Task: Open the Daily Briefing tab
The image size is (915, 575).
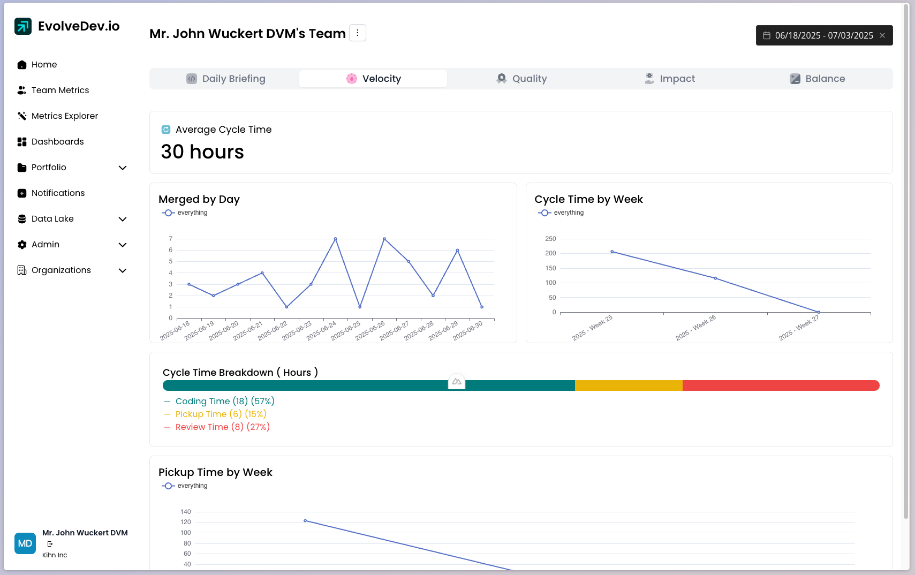Action: pyautogui.click(x=225, y=79)
